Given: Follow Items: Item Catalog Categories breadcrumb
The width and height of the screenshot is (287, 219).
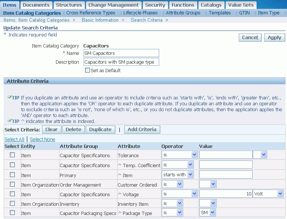Looking at the screenshot, I should (x=36, y=20).
